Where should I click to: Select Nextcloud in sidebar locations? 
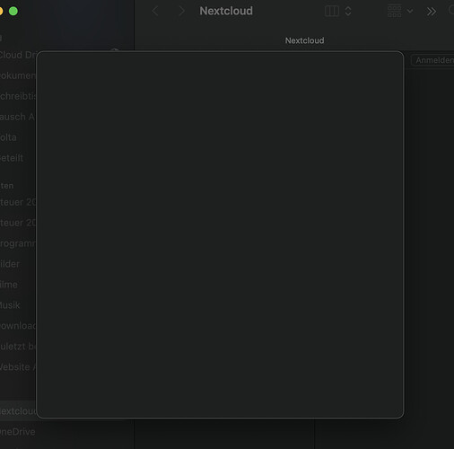point(18,411)
